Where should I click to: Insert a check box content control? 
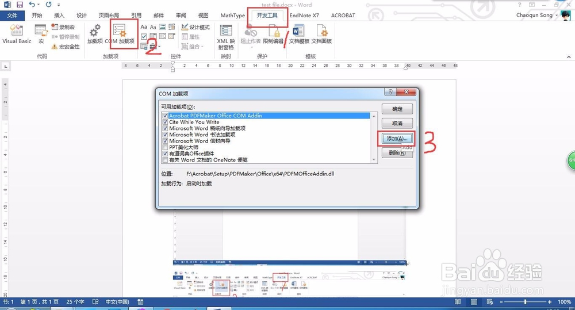click(144, 36)
